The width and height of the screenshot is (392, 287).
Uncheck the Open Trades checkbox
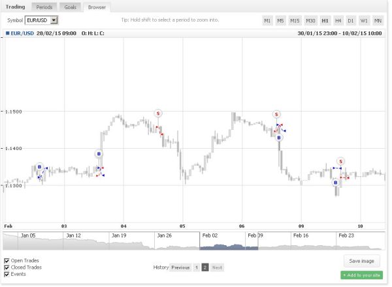click(x=7, y=261)
